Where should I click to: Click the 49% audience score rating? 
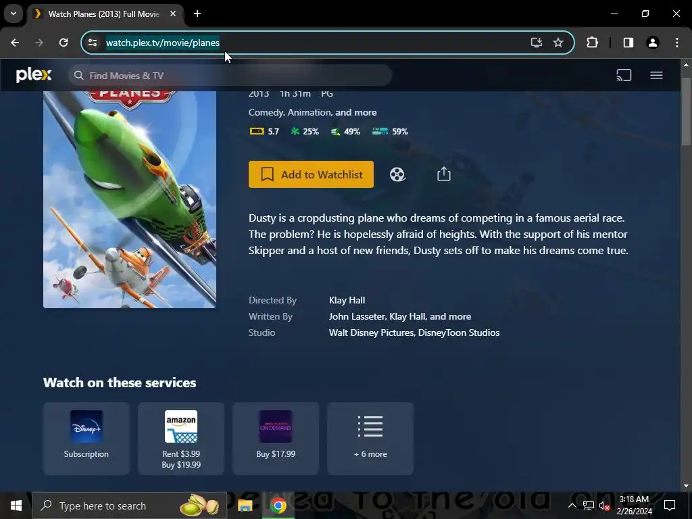pos(345,132)
